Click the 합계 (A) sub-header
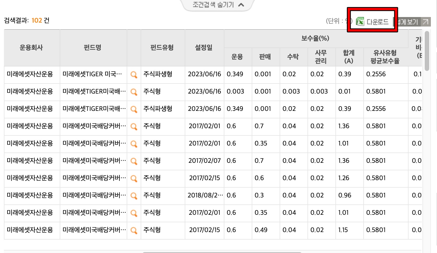This screenshot has height=253, width=437. click(349, 57)
